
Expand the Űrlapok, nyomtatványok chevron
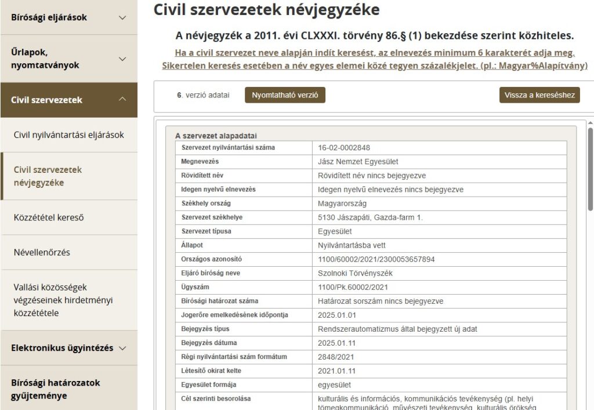coord(122,59)
